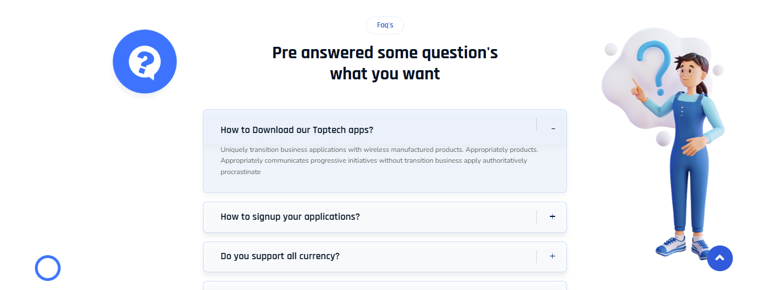Click the scroll-to-top arrow button
Screen dimensions: 766x290
[720, 259]
